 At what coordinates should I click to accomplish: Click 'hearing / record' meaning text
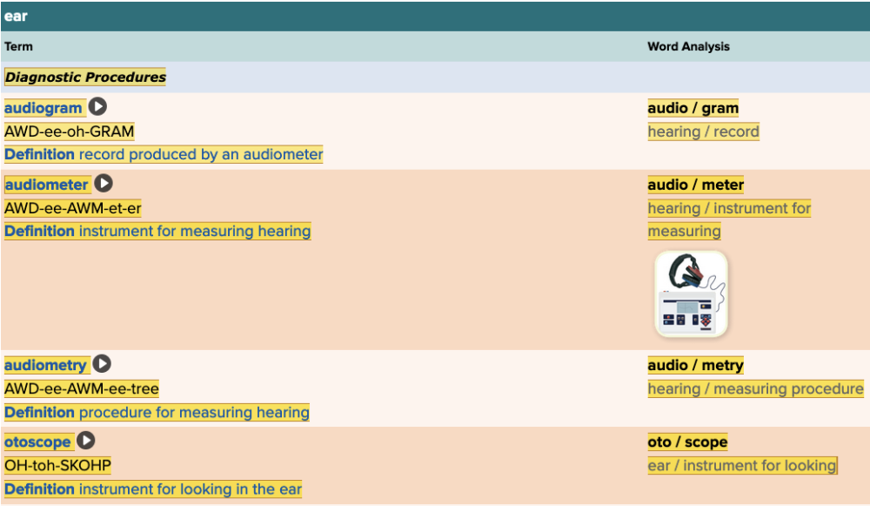(x=703, y=132)
